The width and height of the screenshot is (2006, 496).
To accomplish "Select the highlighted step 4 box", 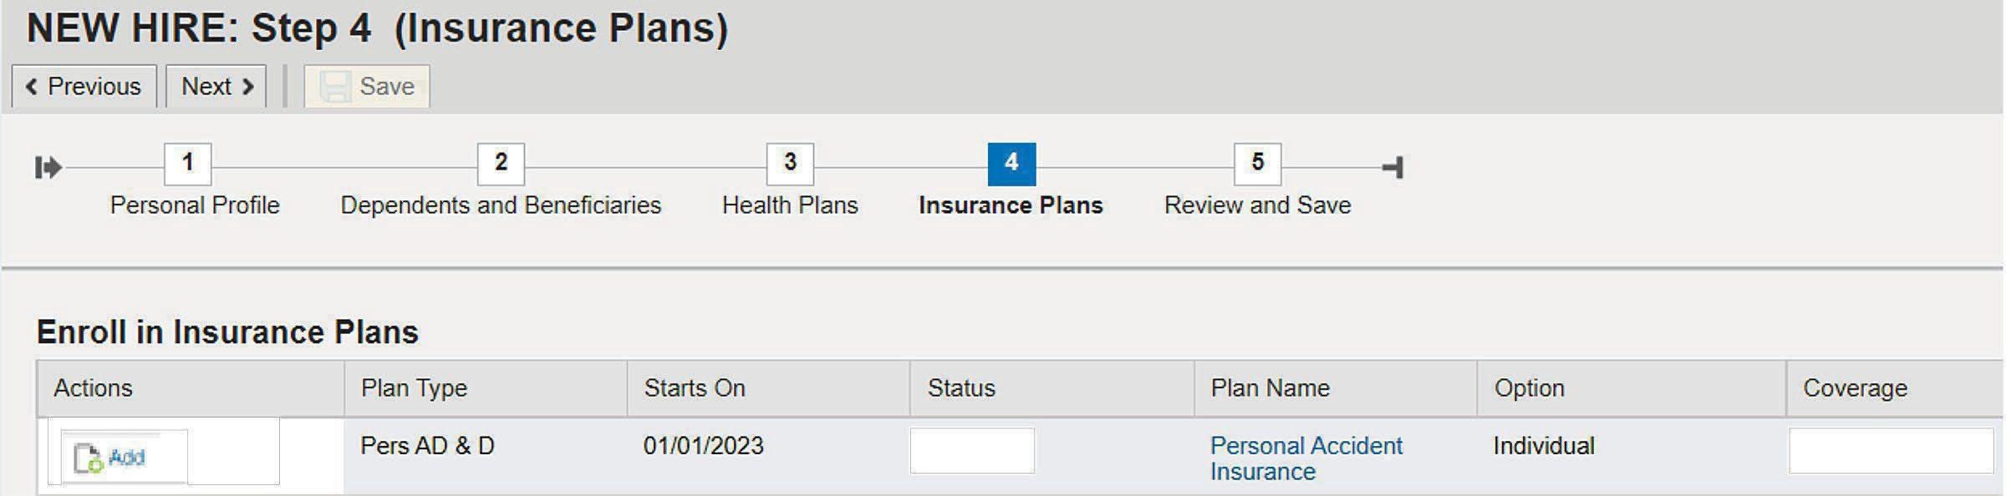I will click(x=1011, y=164).
